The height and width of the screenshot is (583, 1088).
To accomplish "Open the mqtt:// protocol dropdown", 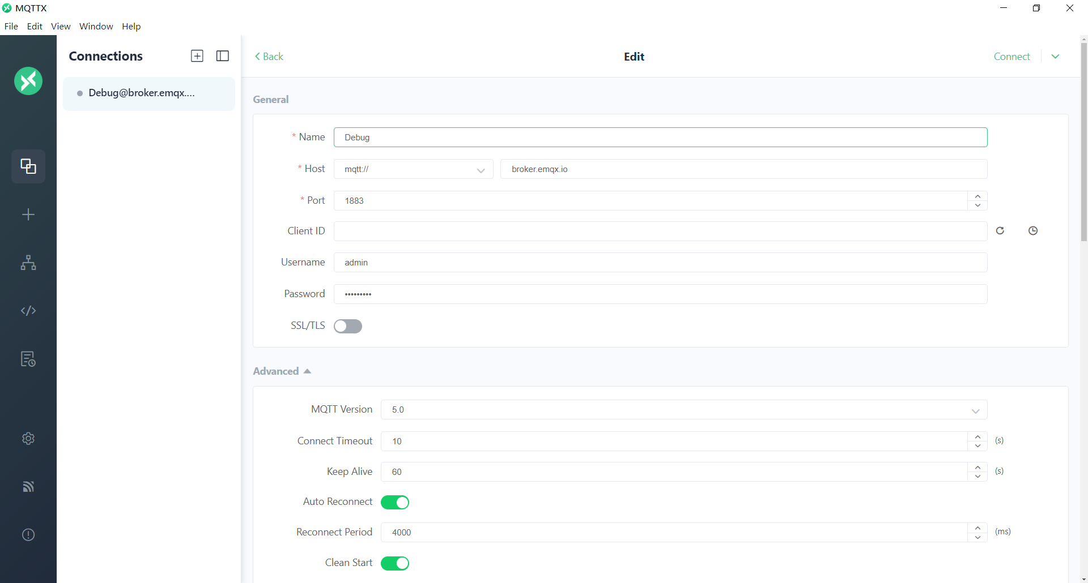I will point(413,169).
